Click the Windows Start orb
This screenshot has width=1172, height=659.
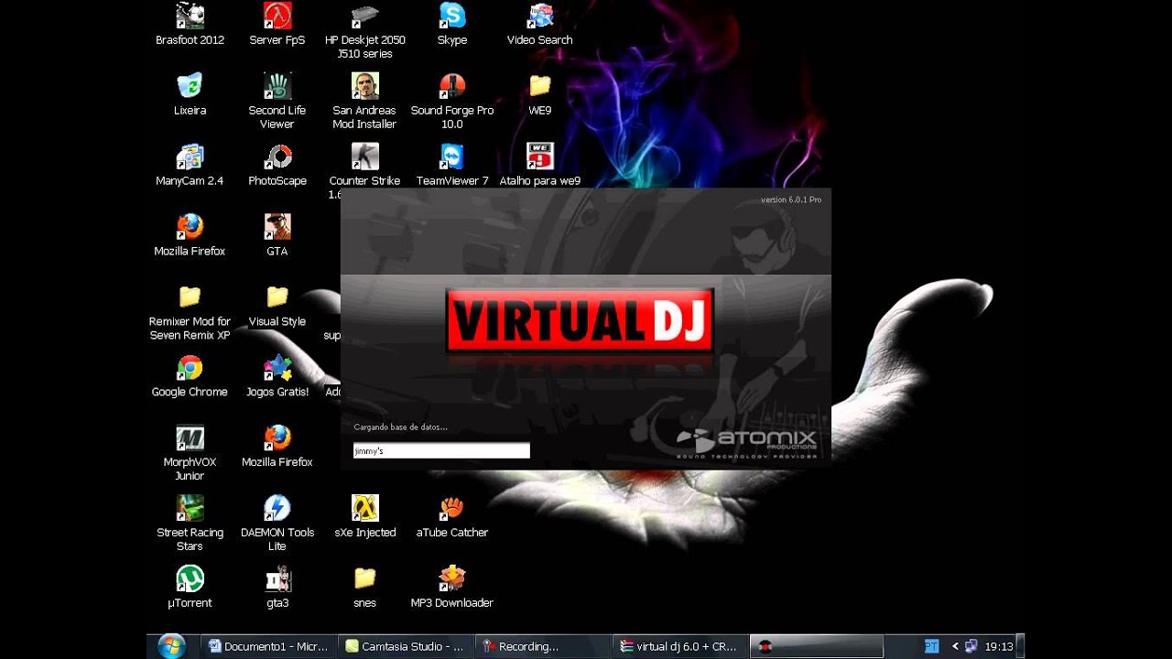pyautogui.click(x=171, y=646)
